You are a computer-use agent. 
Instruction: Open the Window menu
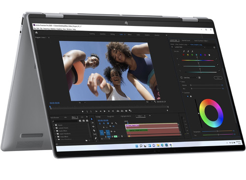pos(69,29)
